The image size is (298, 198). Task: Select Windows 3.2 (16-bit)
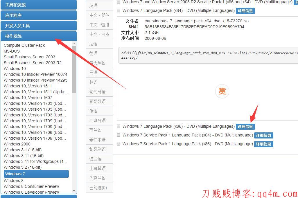(23, 167)
